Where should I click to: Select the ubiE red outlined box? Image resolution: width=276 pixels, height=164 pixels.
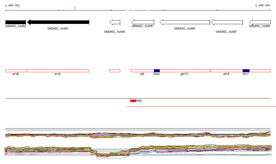[x=227, y=71]
